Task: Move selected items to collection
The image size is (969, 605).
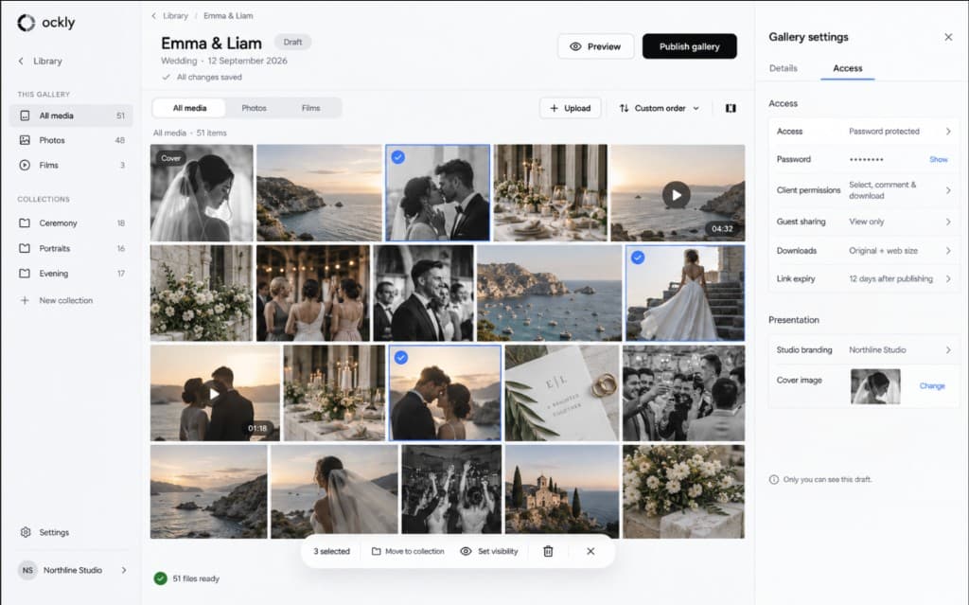Action: [x=408, y=552]
